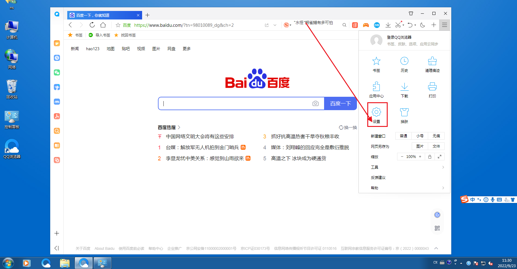Toggle fullscreen arrows icon in zoom row
The height and width of the screenshot is (269, 517).
click(439, 157)
